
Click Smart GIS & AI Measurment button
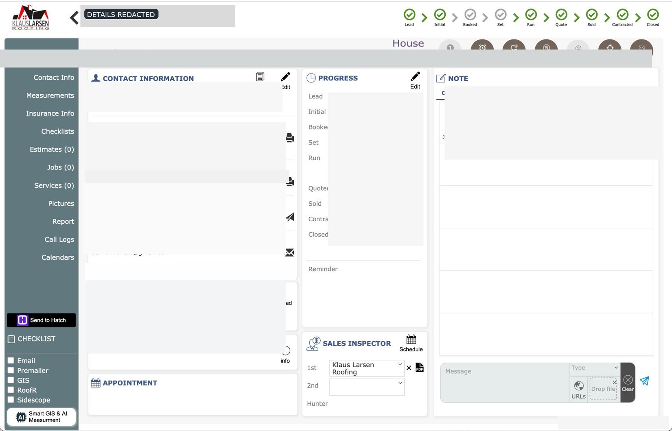coord(41,417)
